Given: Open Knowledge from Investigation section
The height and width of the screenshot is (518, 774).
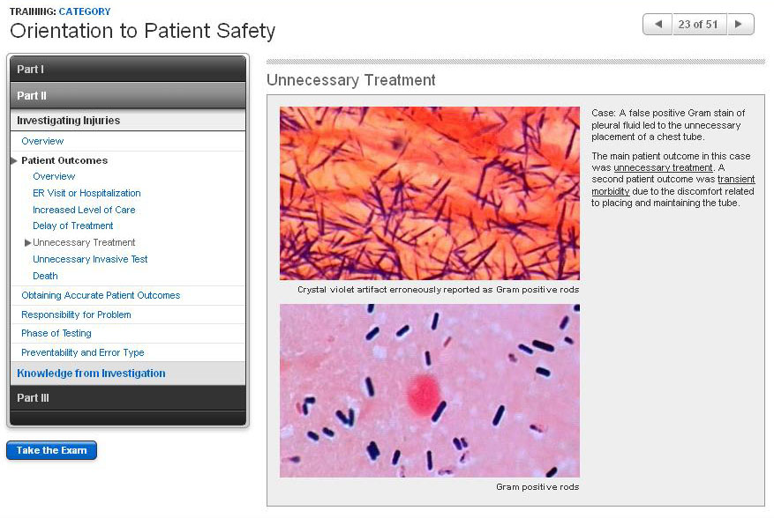Looking at the screenshot, I should pos(91,374).
